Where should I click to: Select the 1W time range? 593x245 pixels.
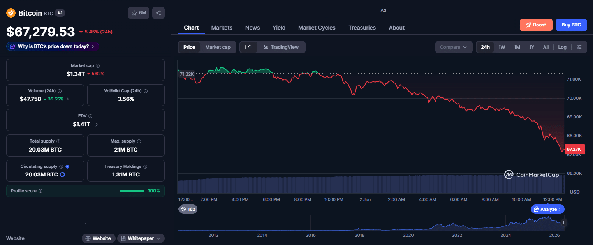tap(502, 47)
